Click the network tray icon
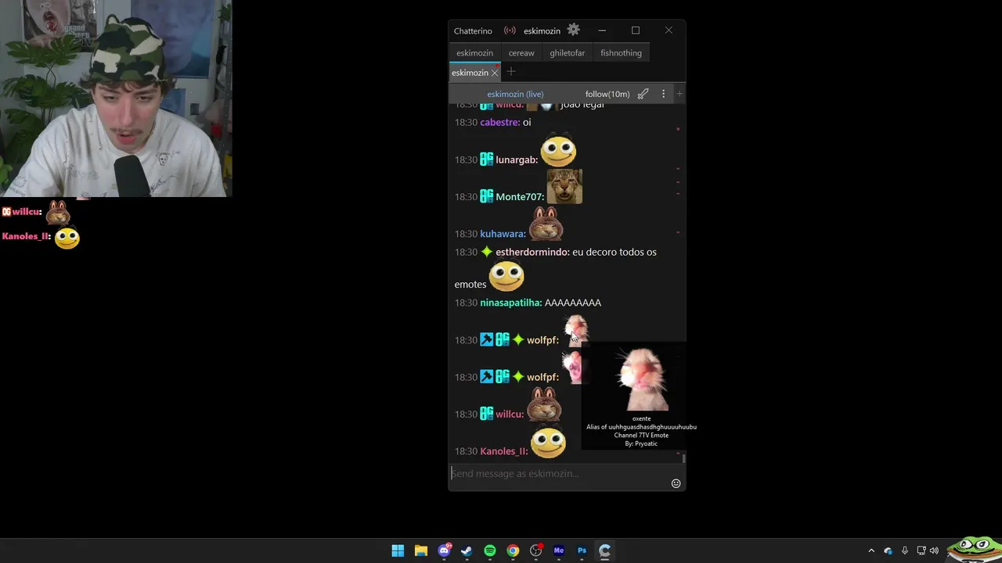The width and height of the screenshot is (1002, 563). tap(921, 550)
